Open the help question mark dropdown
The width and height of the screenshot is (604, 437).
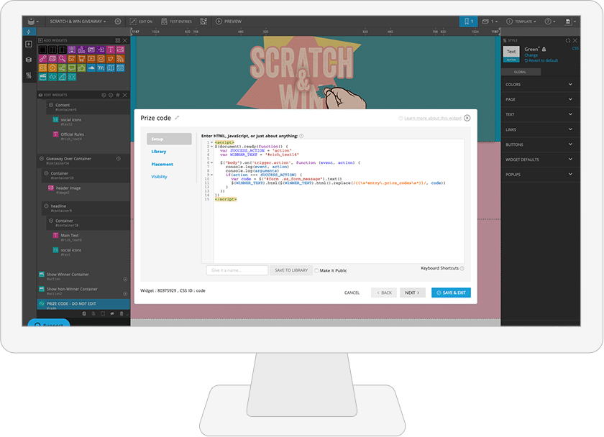[x=550, y=22]
